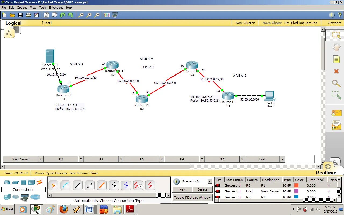Viewport: 344px width, 215px height.
Task: Open the Options menu
Action: click(x=22, y=8)
